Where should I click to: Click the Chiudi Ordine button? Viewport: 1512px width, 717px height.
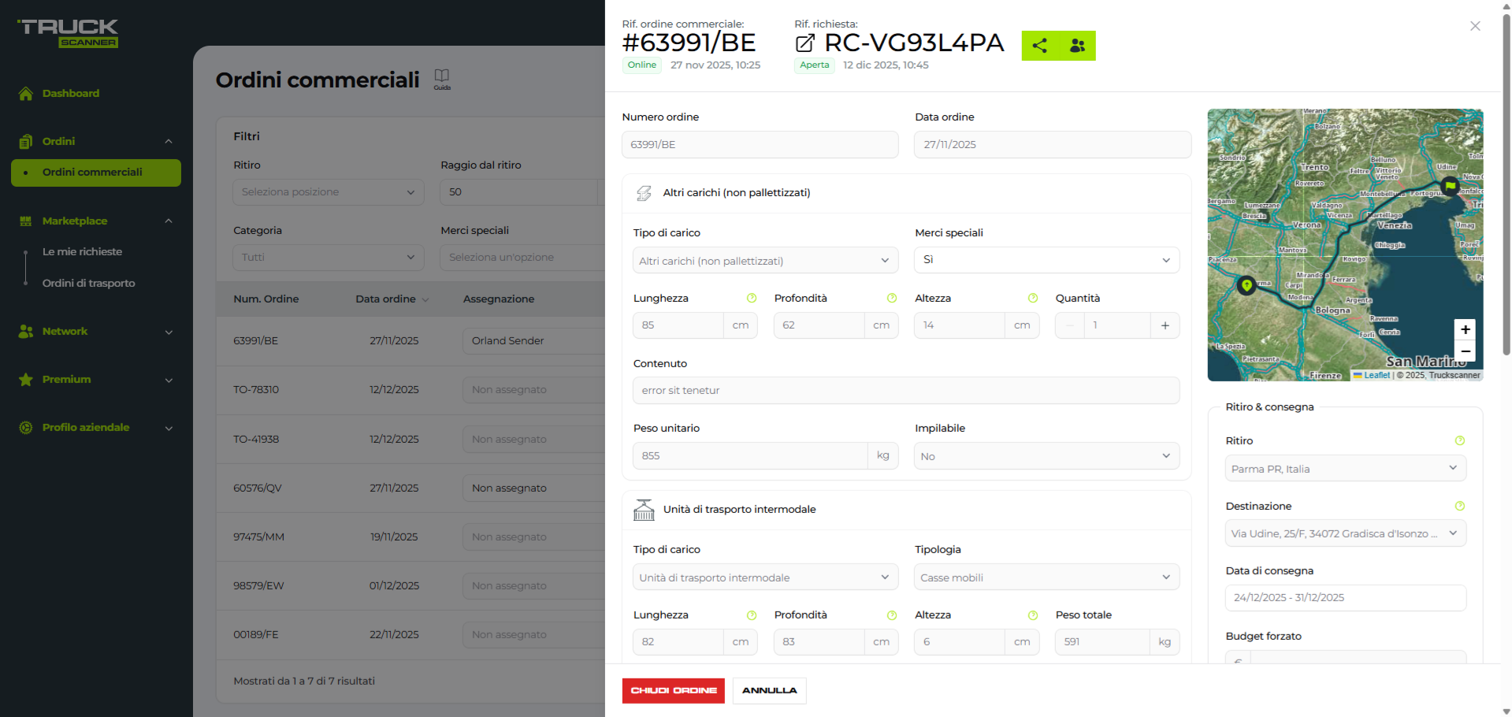click(673, 691)
